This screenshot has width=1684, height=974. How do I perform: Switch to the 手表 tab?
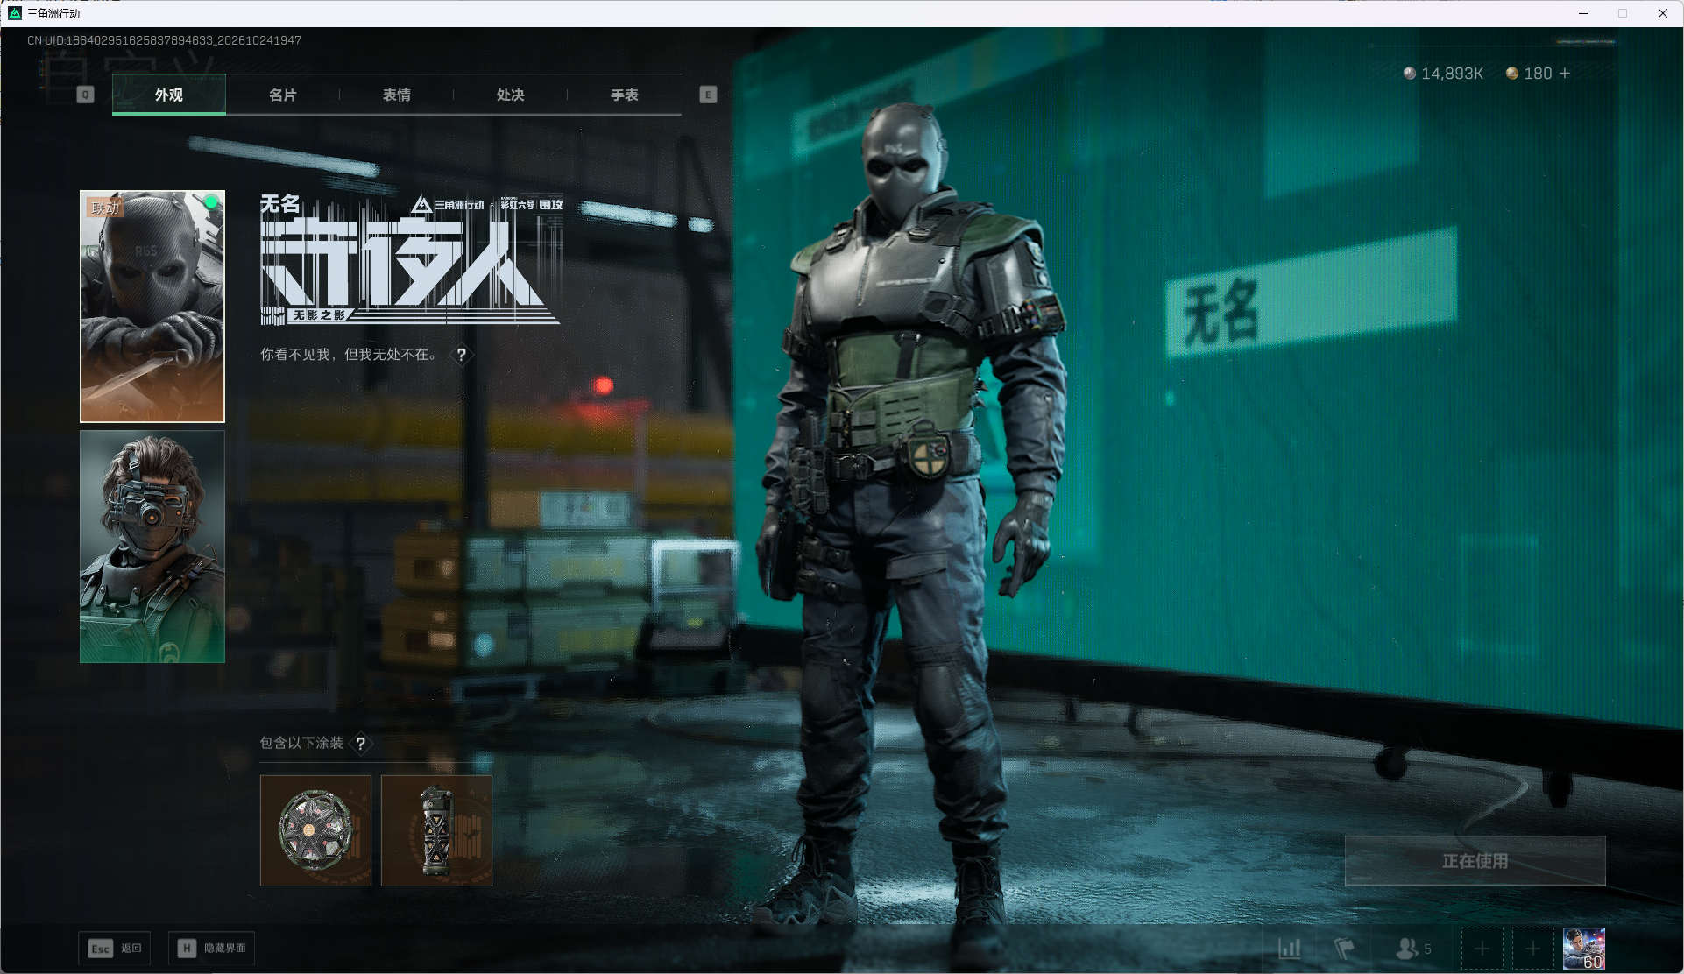624,95
